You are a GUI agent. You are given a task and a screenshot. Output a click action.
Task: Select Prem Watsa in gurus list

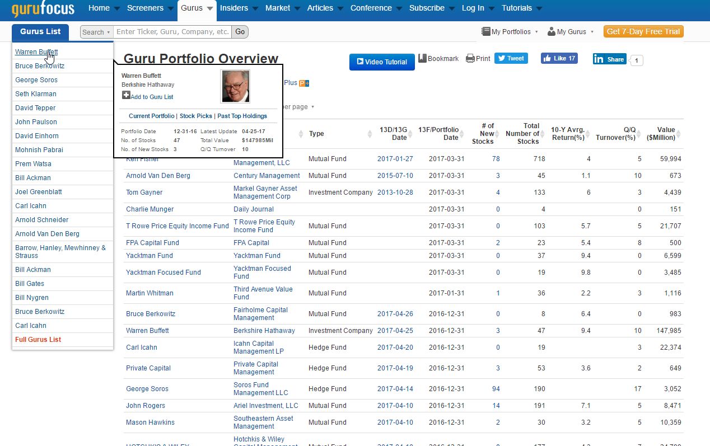33,164
